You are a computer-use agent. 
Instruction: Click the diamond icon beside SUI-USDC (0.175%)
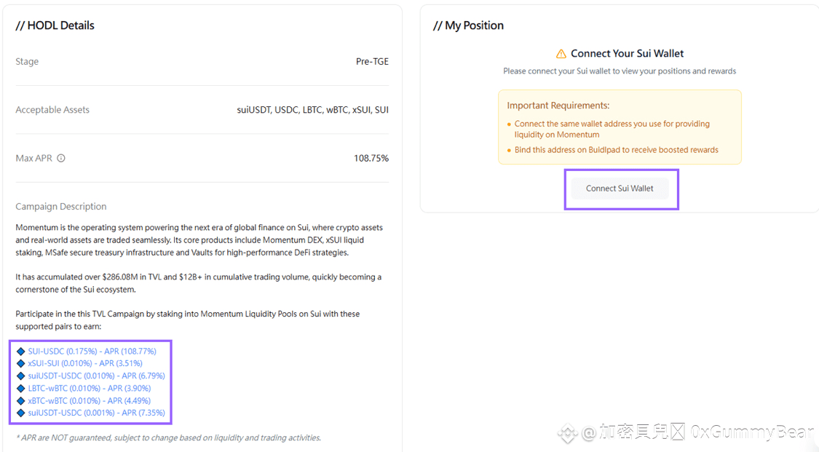coord(20,351)
